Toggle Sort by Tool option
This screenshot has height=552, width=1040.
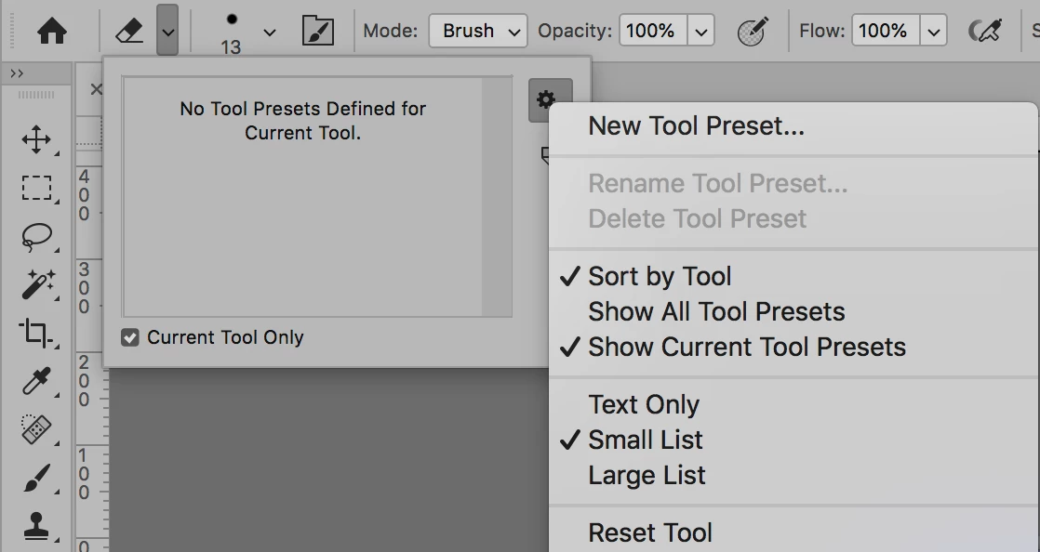click(660, 276)
